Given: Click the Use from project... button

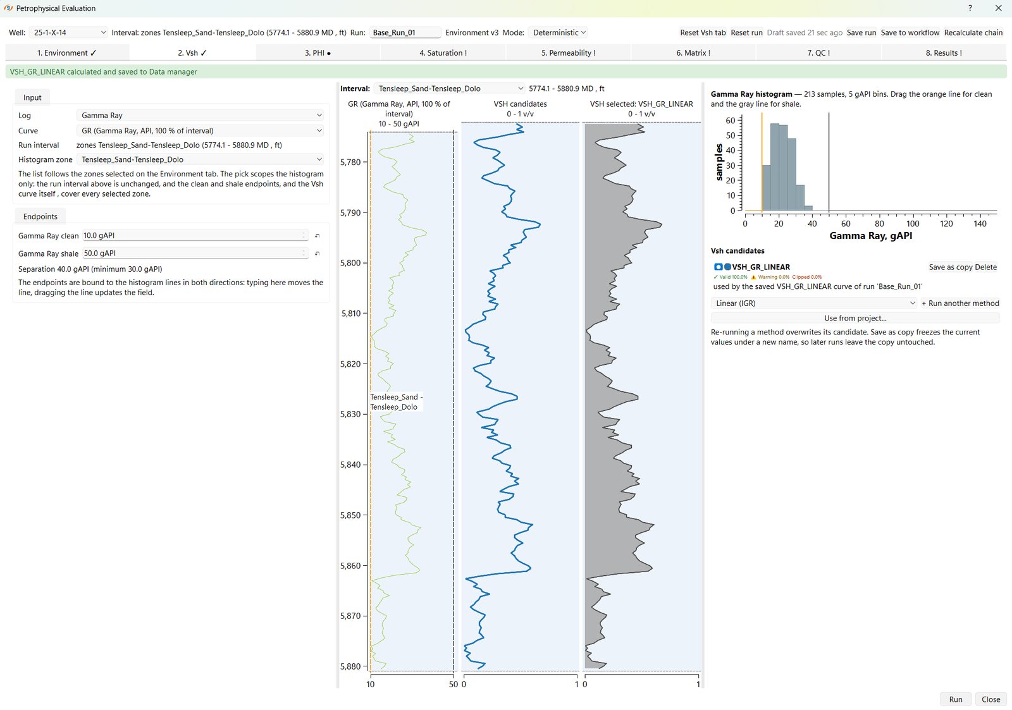Looking at the screenshot, I should [x=855, y=318].
